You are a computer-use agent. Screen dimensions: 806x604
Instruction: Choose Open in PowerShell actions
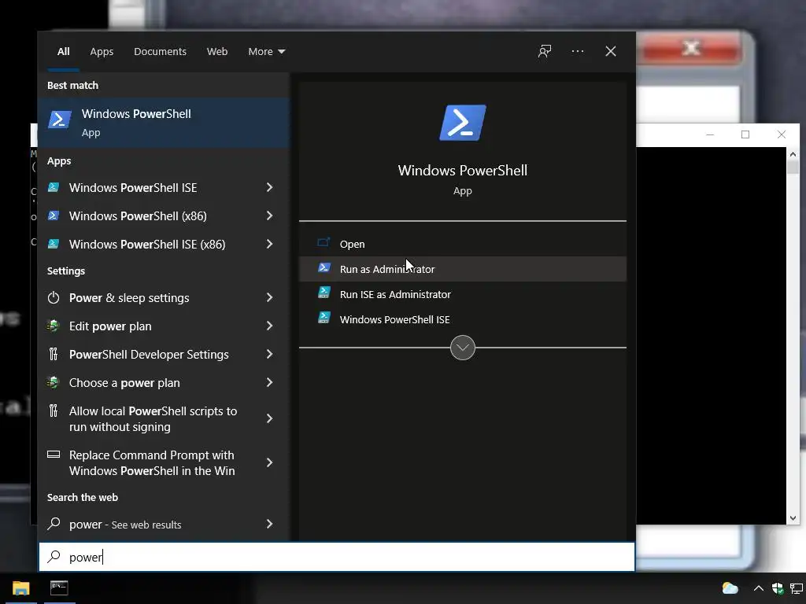[463, 244]
